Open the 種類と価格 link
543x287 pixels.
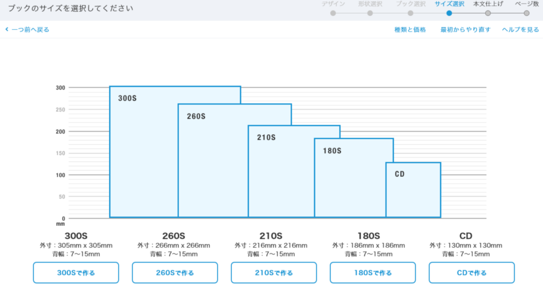(x=410, y=30)
